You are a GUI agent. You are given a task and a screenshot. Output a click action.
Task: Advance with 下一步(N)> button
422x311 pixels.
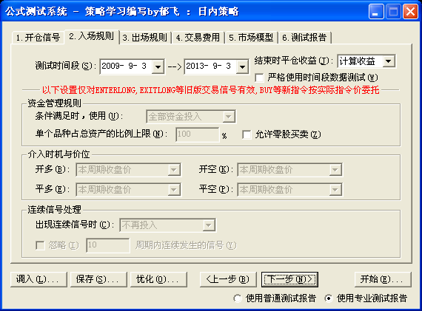(290, 279)
